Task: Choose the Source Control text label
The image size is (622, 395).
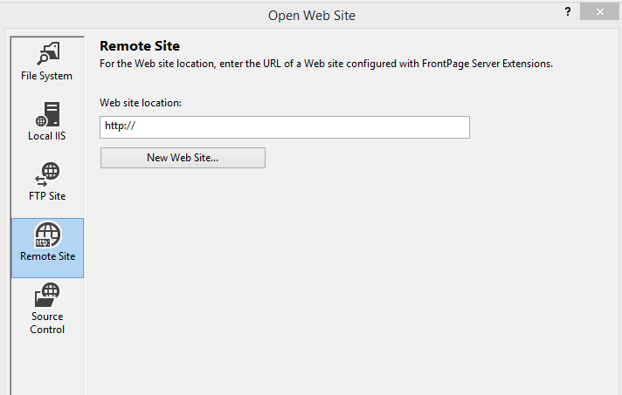Action: pos(47,323)
